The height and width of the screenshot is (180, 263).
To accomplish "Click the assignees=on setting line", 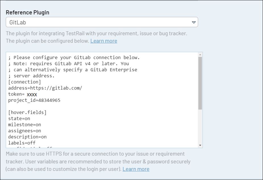I will coord(24,131).
